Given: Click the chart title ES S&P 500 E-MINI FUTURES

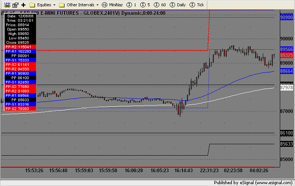Looking at the screenshot, I should pyautogui.click(x=83, y=13).
